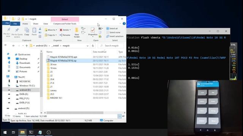The height and width of the screenshot is (136, 243).
Task: Switch to the large icons view layout
Action: [123, 116]
